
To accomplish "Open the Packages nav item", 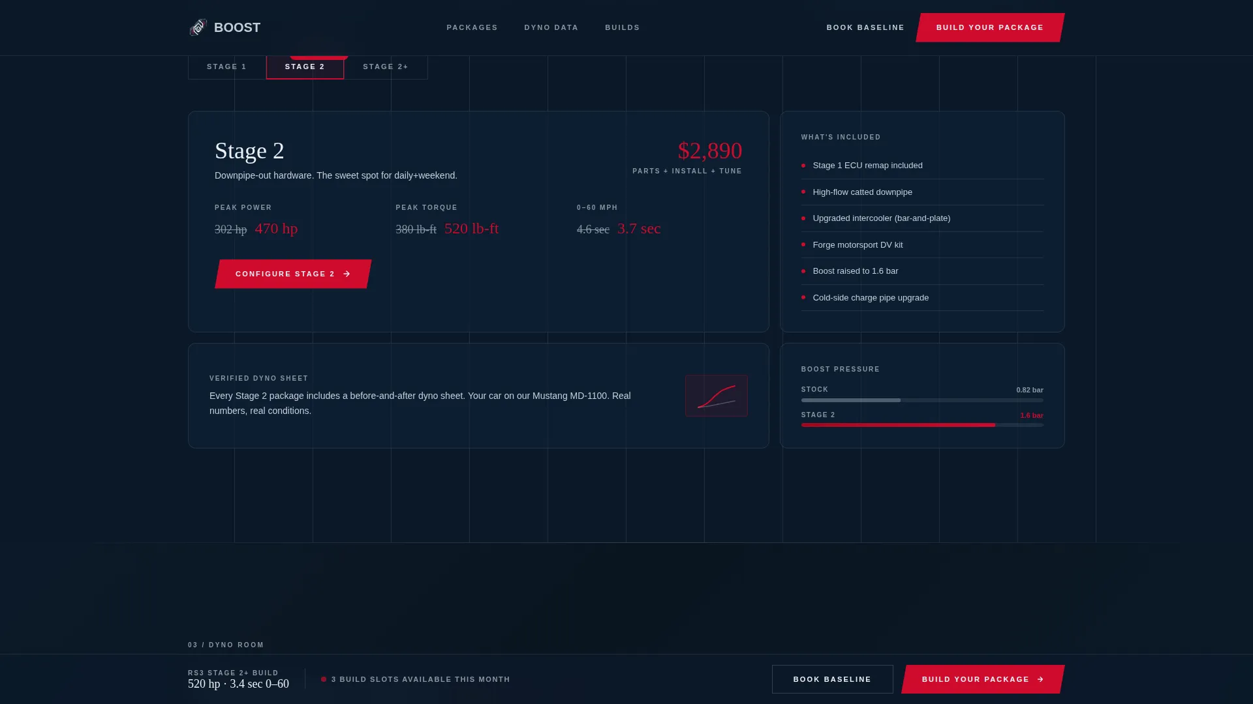I will (x=472, y=27).
